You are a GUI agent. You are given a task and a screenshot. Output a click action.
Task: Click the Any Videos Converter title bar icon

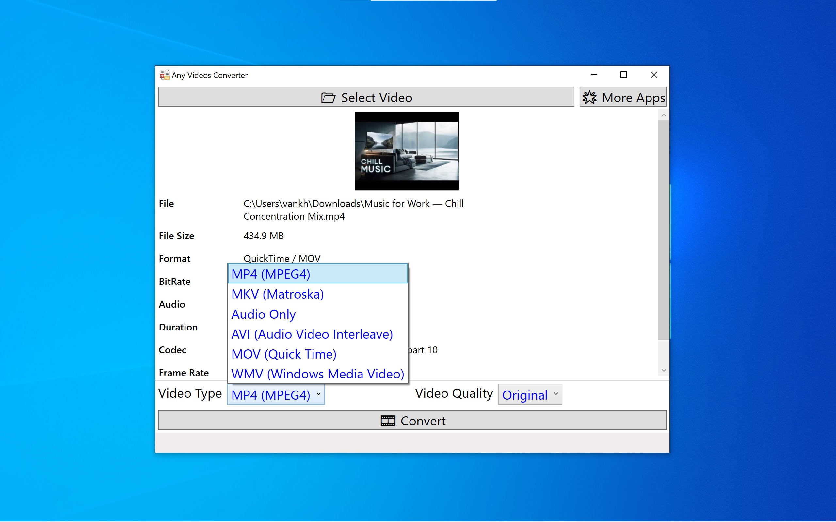click(165, 75)
